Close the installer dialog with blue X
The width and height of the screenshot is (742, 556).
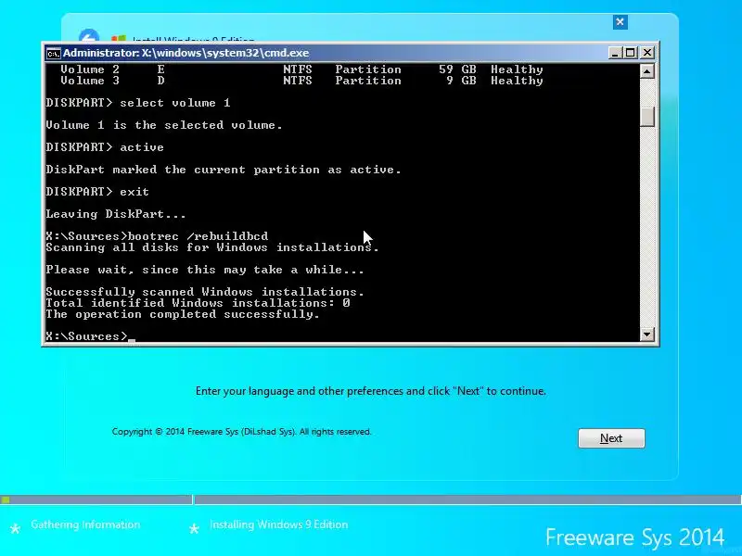[x=620, y=21]
